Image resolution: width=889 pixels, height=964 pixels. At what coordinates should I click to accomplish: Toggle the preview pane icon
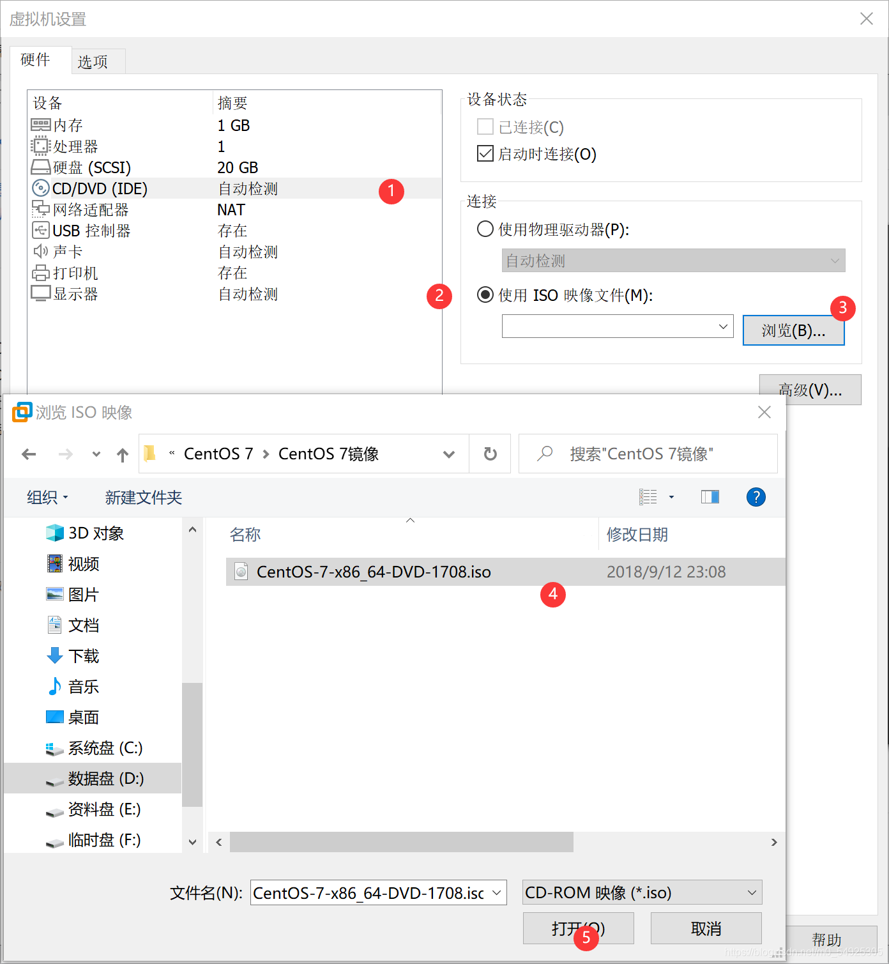pos(710,497)
